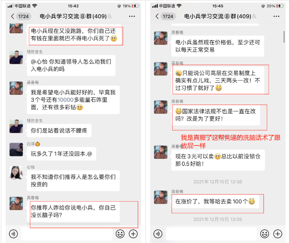Tap the back arrow in right chat
Viewport: 289px width, 243px height.
tap(157, 16)
